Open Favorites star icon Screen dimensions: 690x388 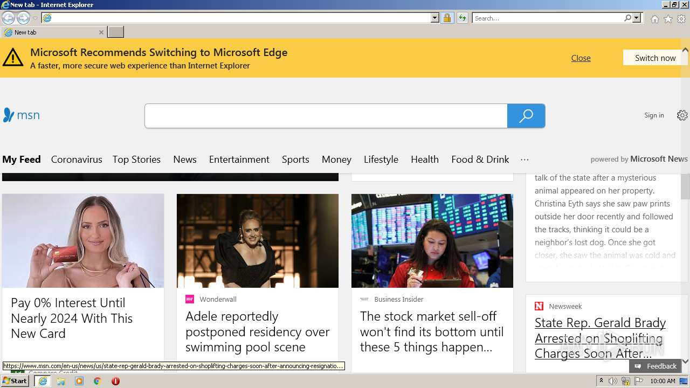668,19
